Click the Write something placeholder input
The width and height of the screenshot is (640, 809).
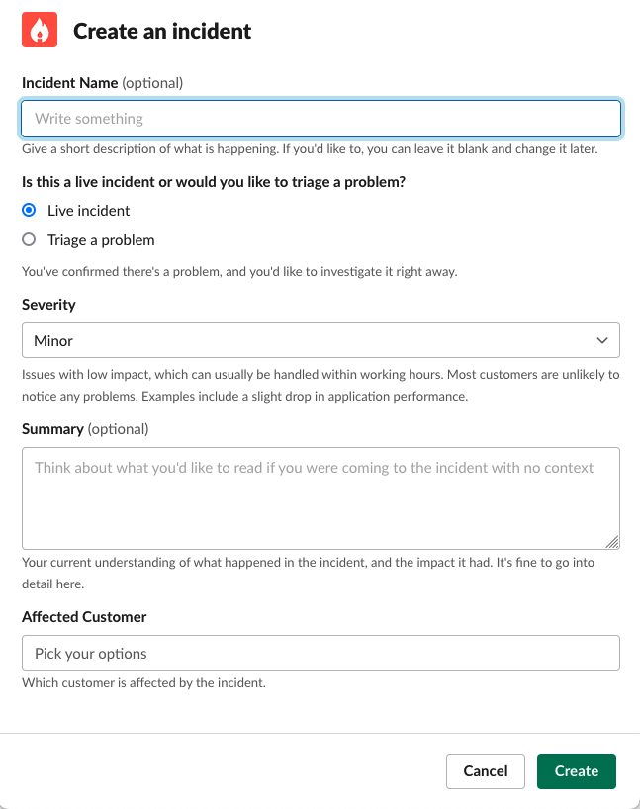click(320, 119)
